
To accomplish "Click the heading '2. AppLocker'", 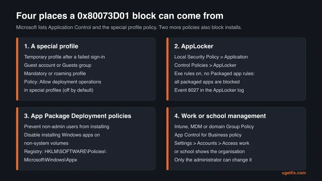I will pyautogui.click(x=194, y=46).
